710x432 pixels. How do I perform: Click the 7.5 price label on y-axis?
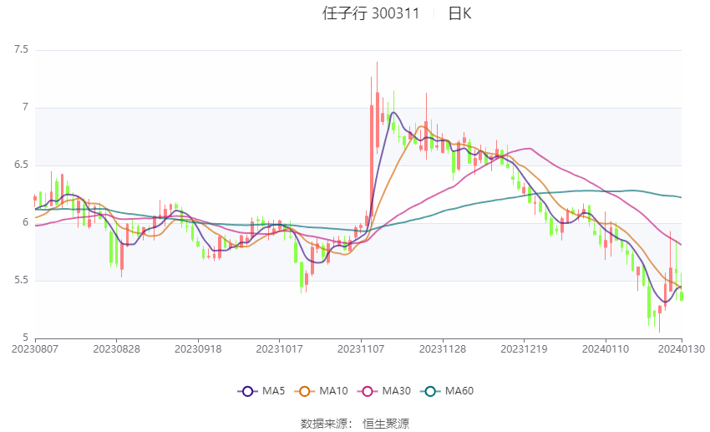[x=21, y=50]
